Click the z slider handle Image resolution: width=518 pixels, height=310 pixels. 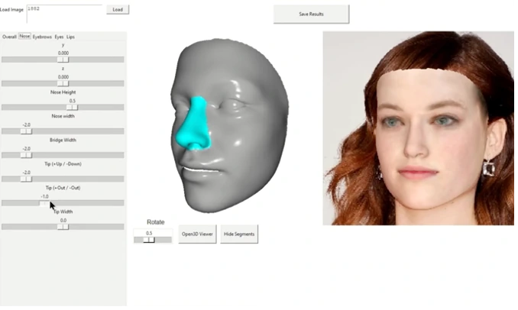click(63, 83)
